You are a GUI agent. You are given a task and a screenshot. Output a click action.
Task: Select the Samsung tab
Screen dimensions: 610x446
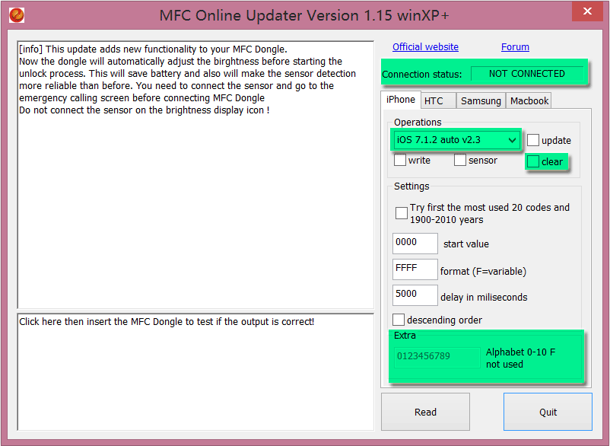(481, 100)
